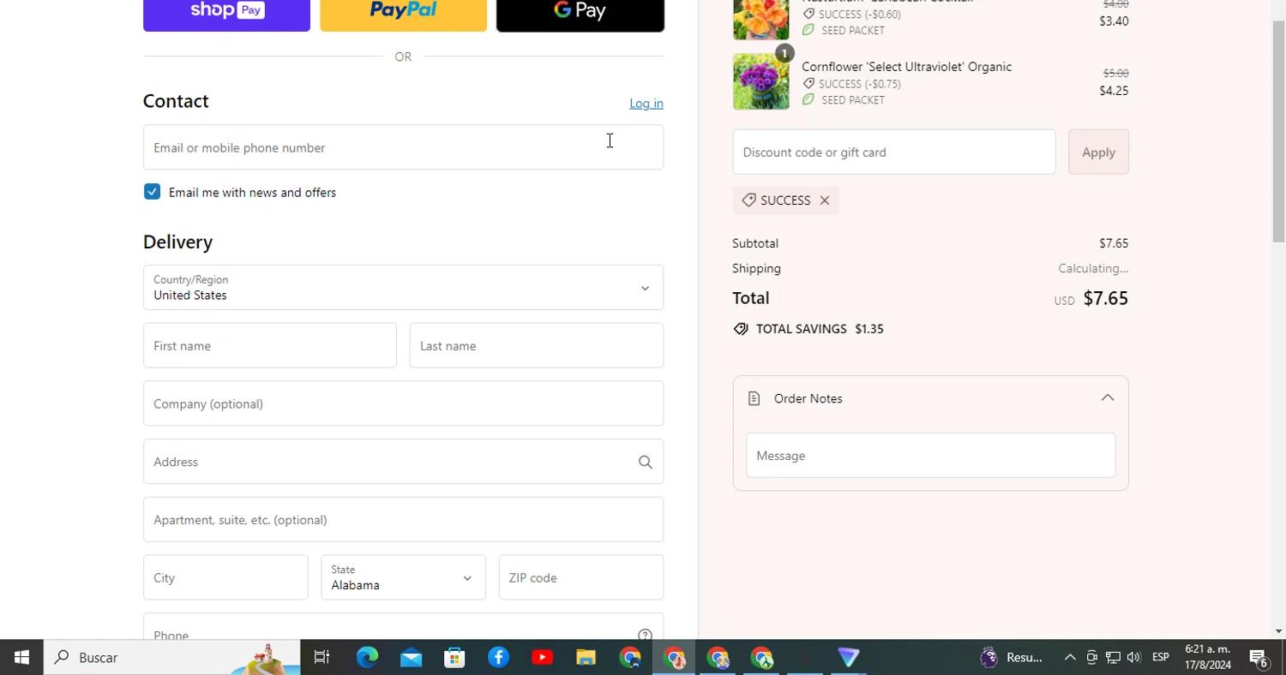
Task: Open the Country/Region dropdown
Action: click(x=403, y=288)
